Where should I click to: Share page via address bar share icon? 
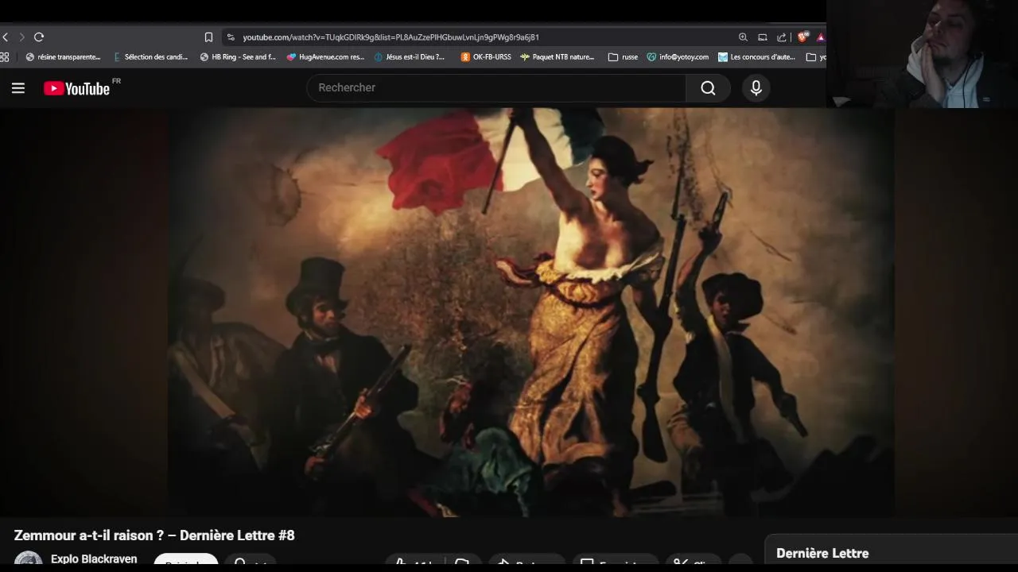[x=782, y=37]
